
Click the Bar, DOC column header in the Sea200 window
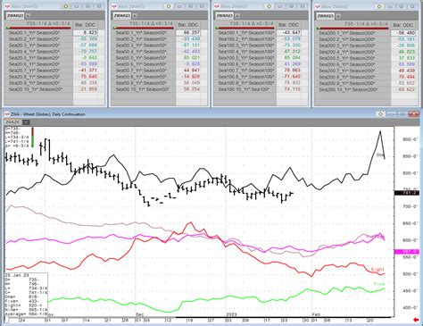(x=403, y=25)
